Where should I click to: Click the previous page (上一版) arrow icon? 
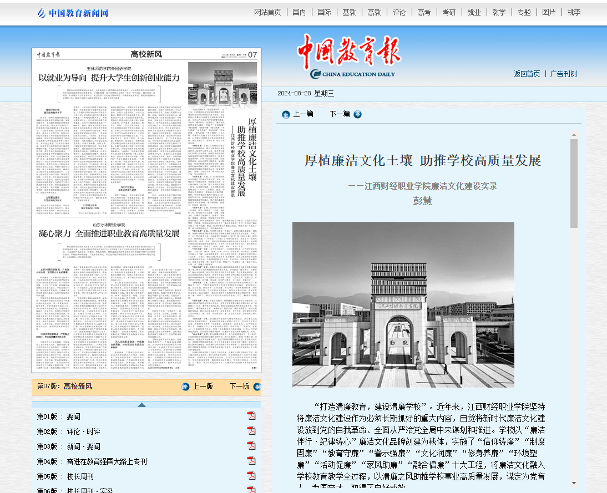(x=185, y=387)
